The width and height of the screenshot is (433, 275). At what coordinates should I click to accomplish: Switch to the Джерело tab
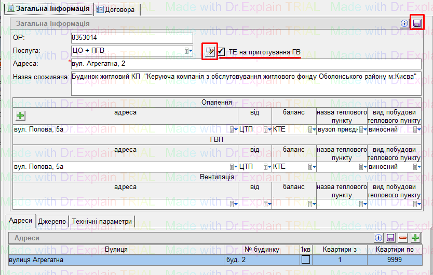click(52, 221)
